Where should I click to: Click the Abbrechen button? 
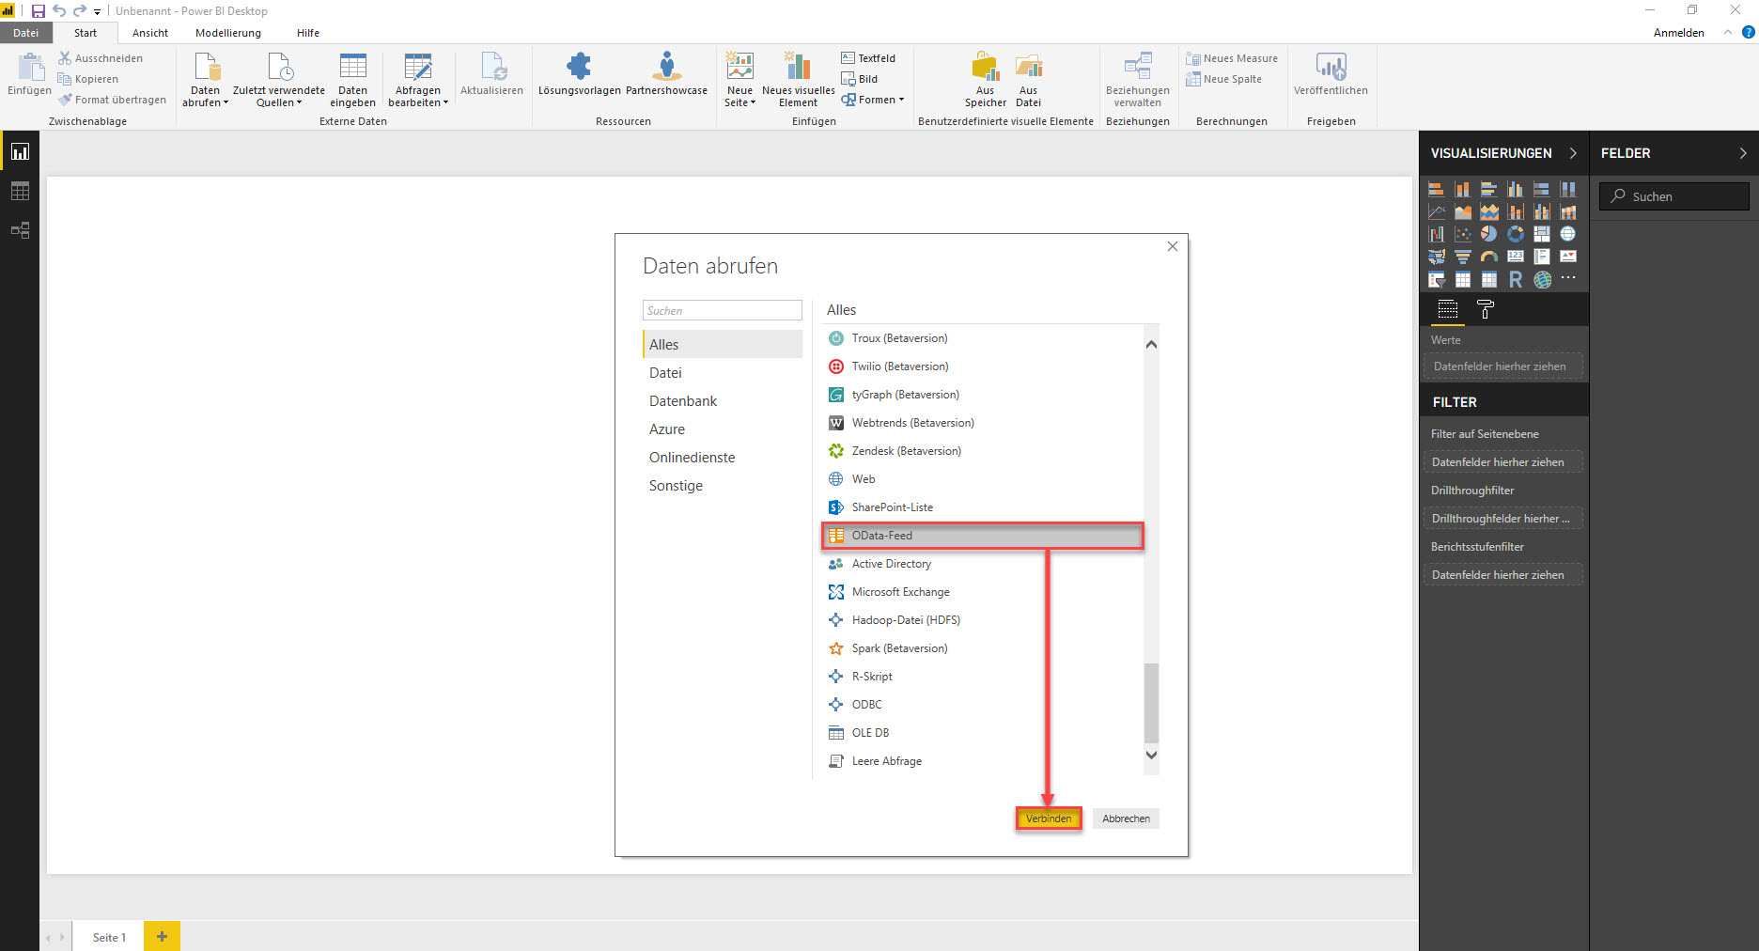point(1126,818)
